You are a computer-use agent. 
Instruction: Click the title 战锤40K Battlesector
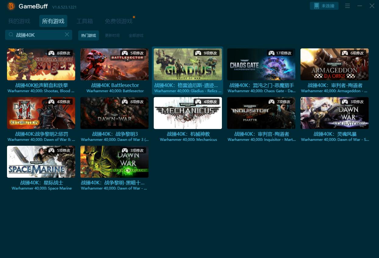point(115,85)
